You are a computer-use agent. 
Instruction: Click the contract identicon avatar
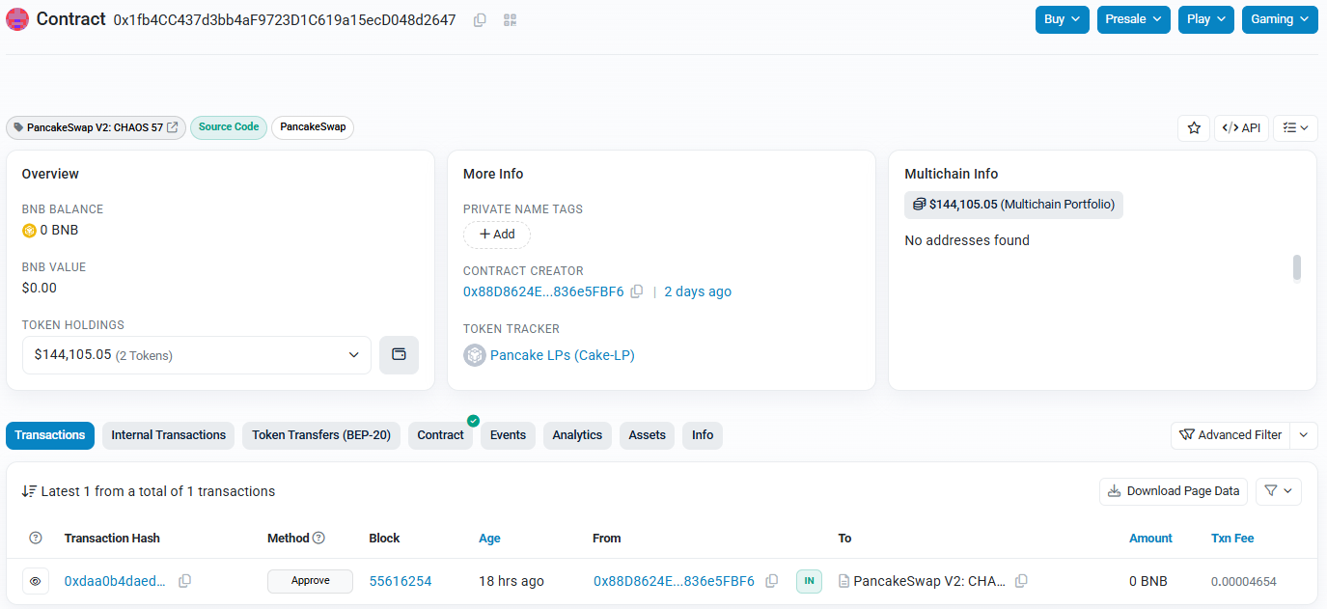(17, 19)
